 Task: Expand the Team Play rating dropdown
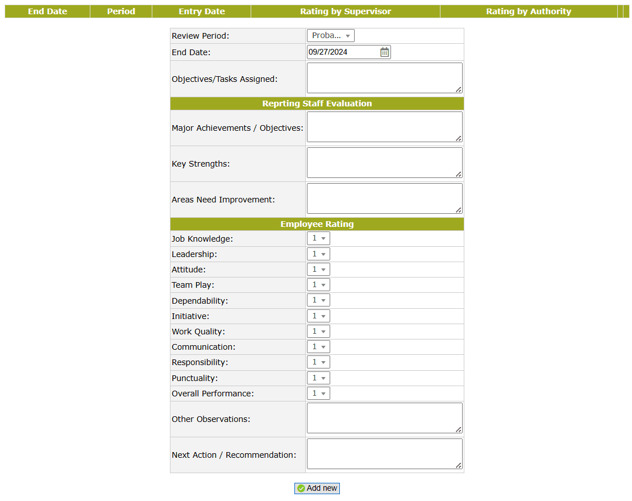[x=318, y=285]
